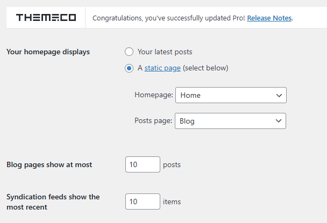Viewport: 327px width, 223px height.
Task: Click the "Posts page:" field label
Action: click(153, 121)
